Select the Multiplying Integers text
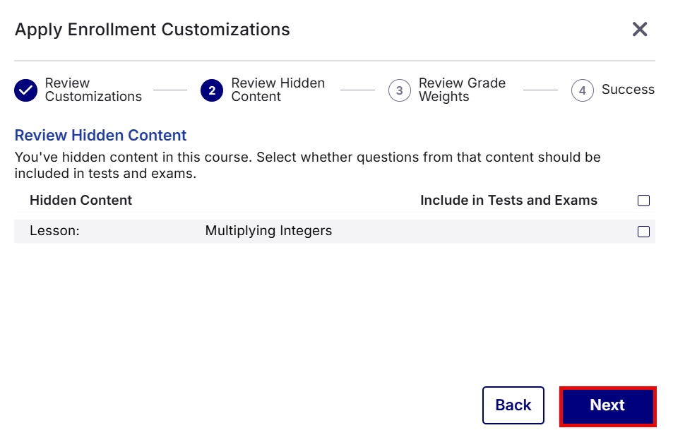 [x=268, y=231]
